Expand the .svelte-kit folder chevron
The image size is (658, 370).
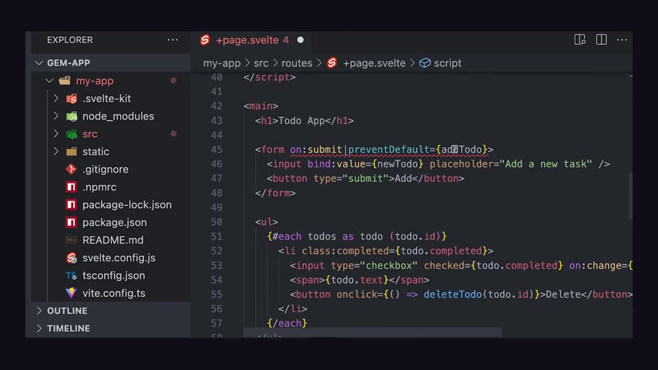click(x=55, y=98)
